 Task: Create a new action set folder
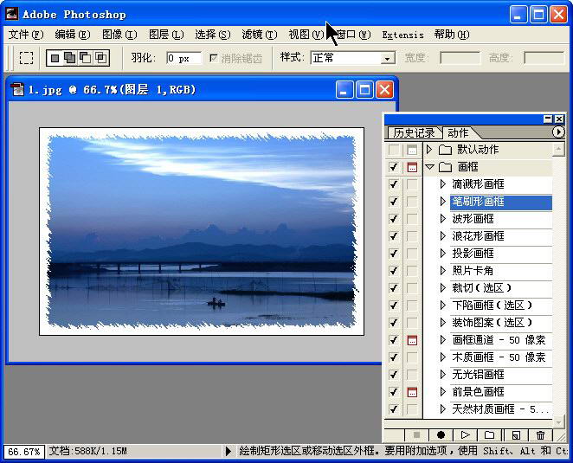pos(489,435)
